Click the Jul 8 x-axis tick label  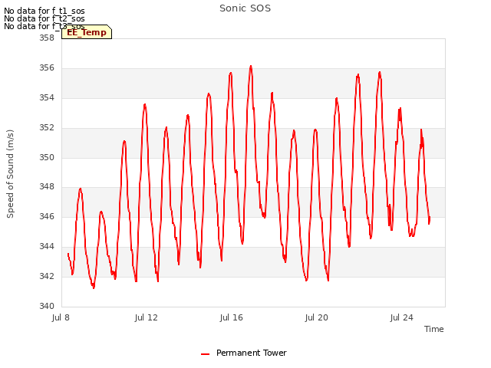click(x=61, y=317)
